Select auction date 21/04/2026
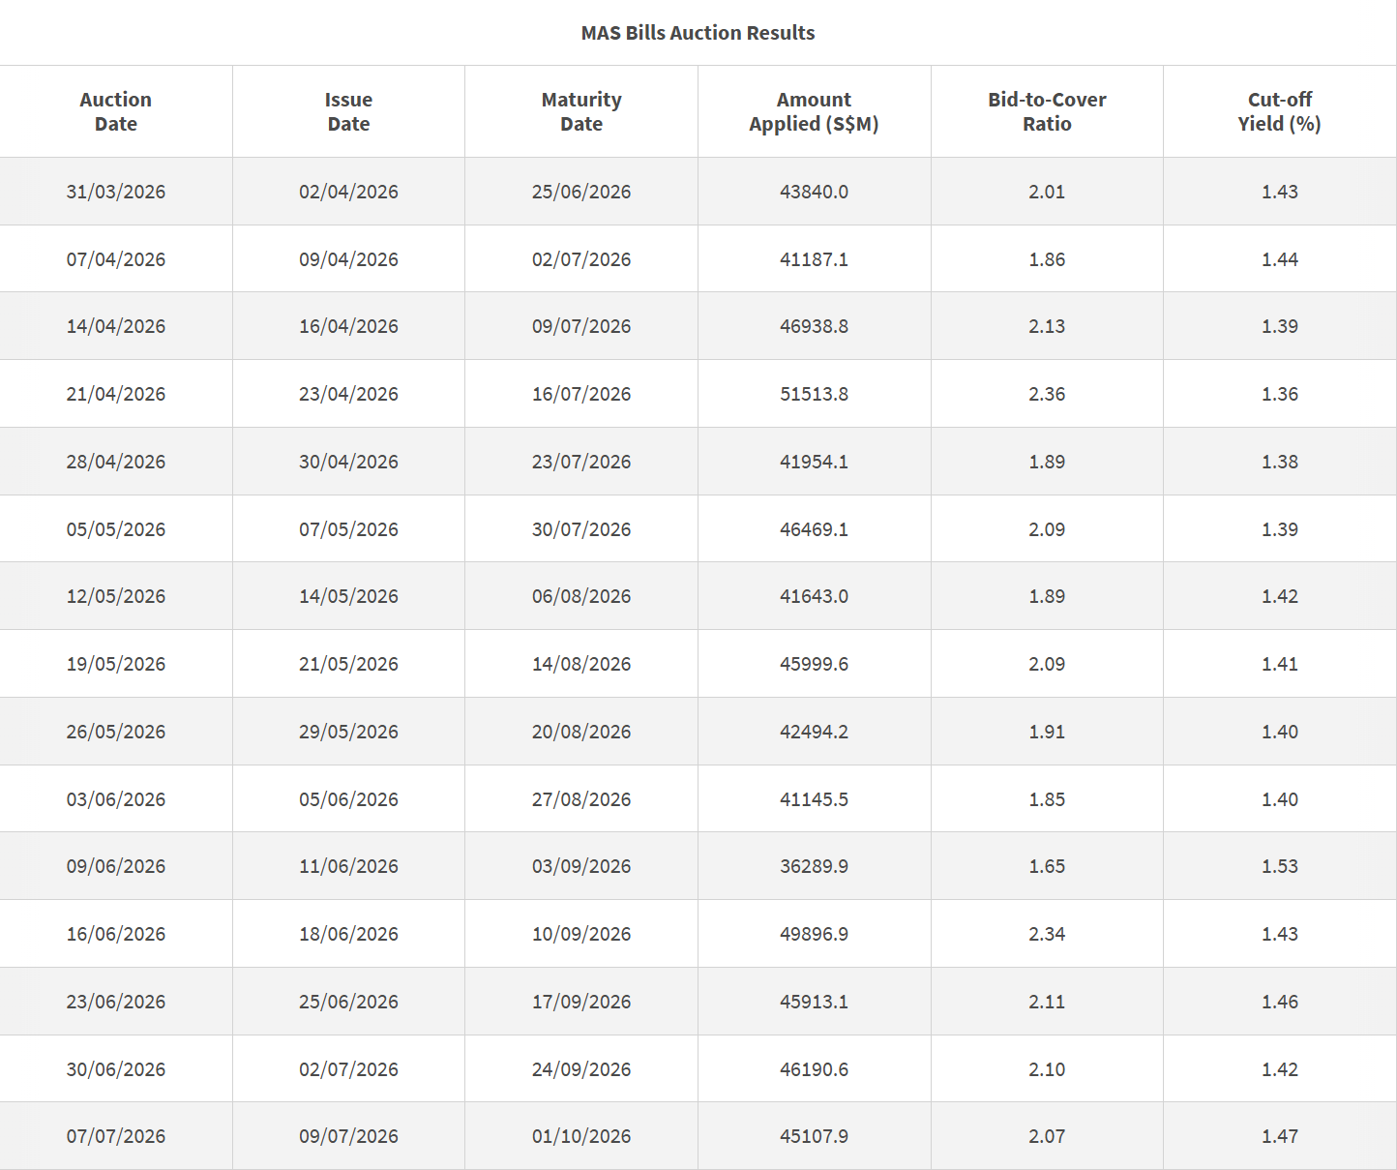This screenshot has width=1397, height=1170. click(116, 394)
